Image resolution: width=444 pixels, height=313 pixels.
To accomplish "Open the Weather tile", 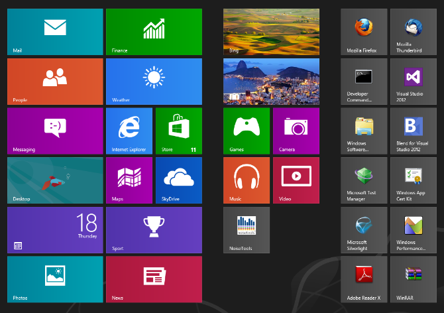I will (x=154, y=82).
